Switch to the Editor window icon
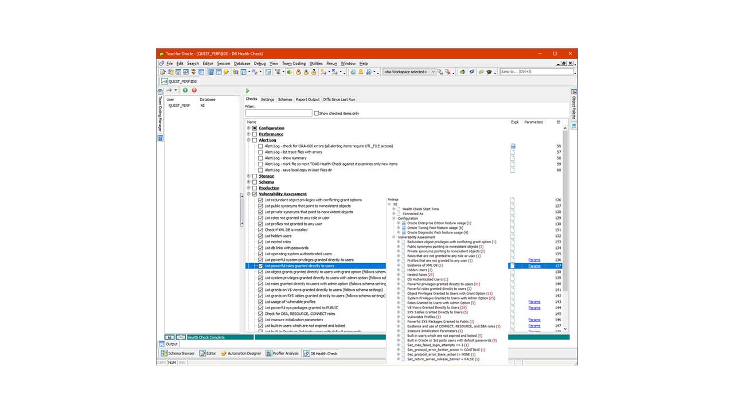This screenshot has width=734, height=413. click(209, 353)
